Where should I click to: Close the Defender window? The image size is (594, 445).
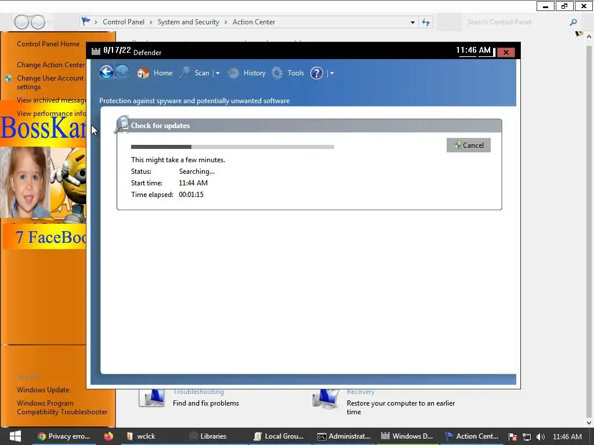tap(506, 52)
